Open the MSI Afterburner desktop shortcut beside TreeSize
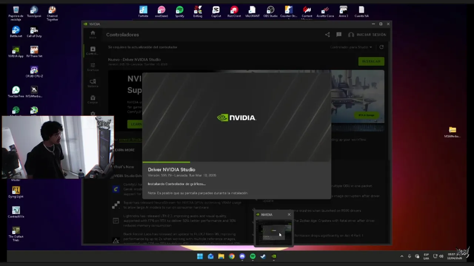This screenshot has width=474, height=266. [34, 92]
